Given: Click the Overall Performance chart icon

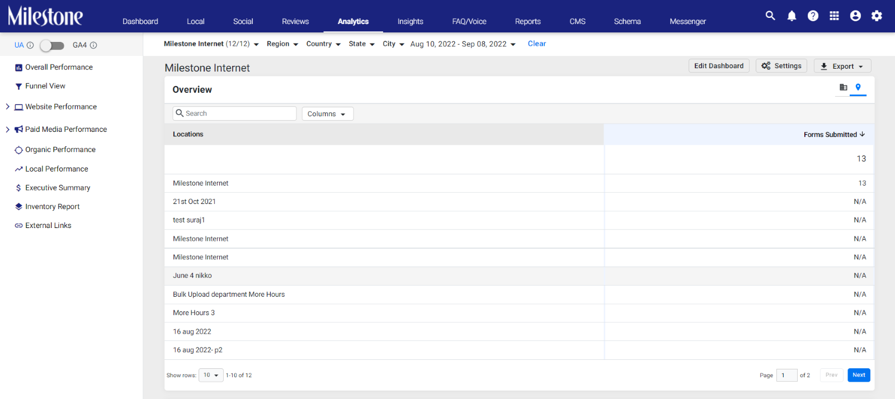Looking at the screenshot, I should [x=18, y=68].
